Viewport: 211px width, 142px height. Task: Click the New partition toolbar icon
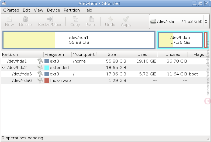coord(9,19)
